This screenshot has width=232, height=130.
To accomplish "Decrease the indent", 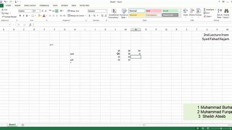I will coord(61,16).
